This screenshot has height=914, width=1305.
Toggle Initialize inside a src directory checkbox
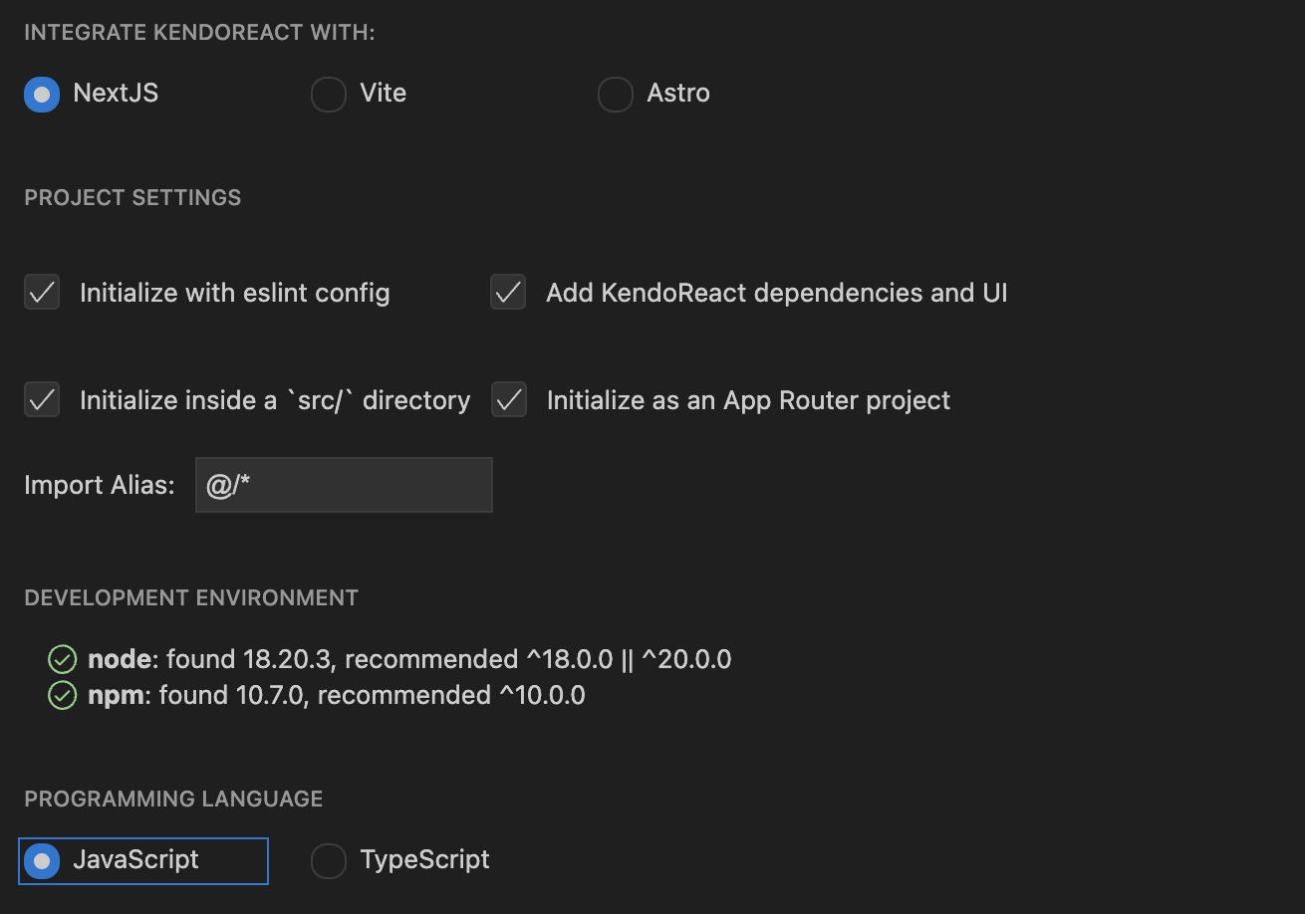[42, 400]
